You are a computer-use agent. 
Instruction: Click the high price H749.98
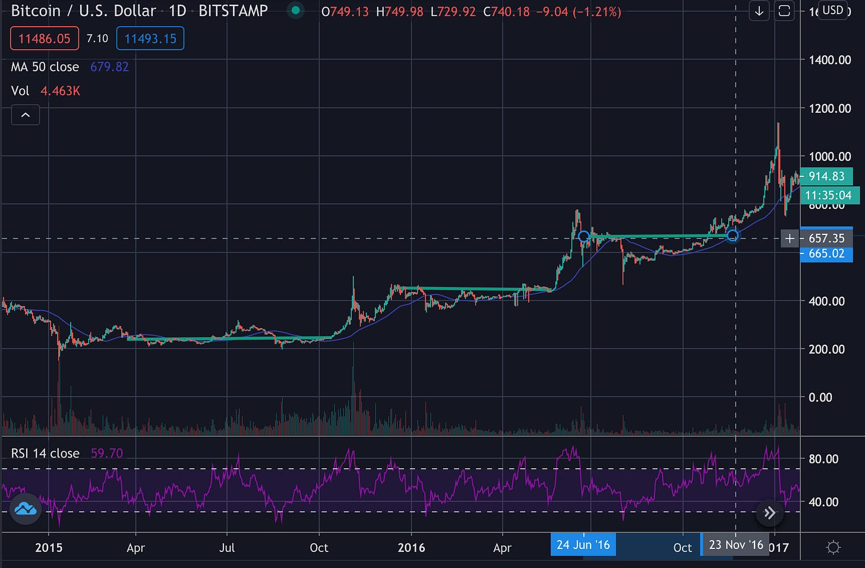tap(400, 11)
